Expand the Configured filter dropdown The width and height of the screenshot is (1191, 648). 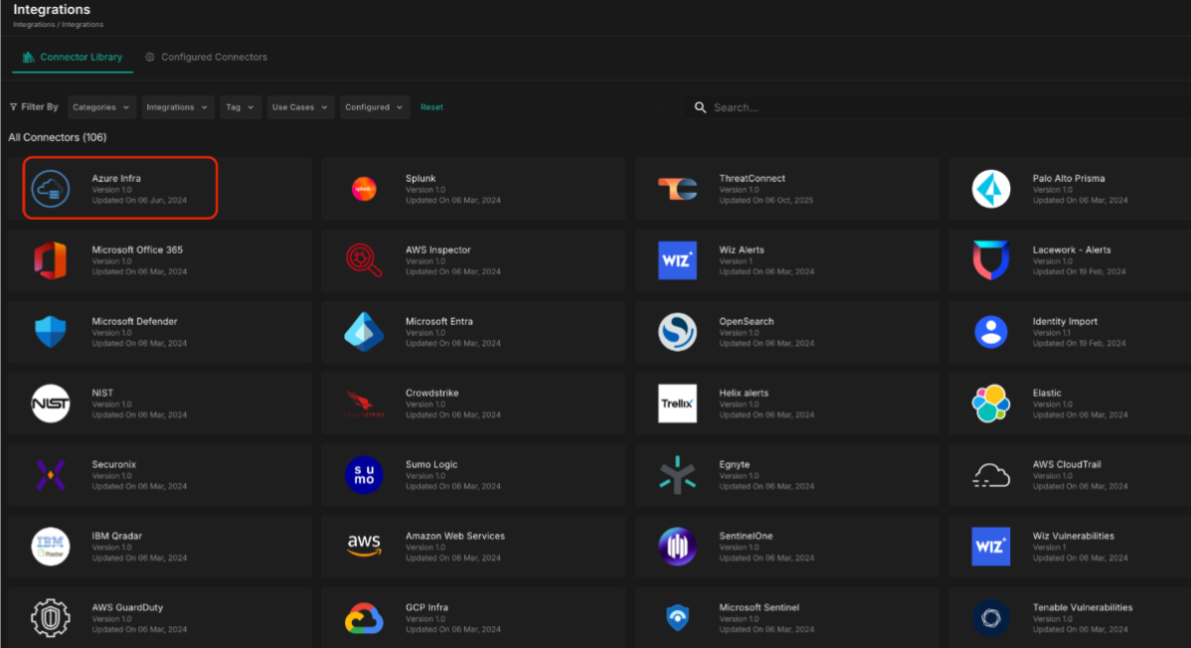pyautogui.click(x=375, y=107)
